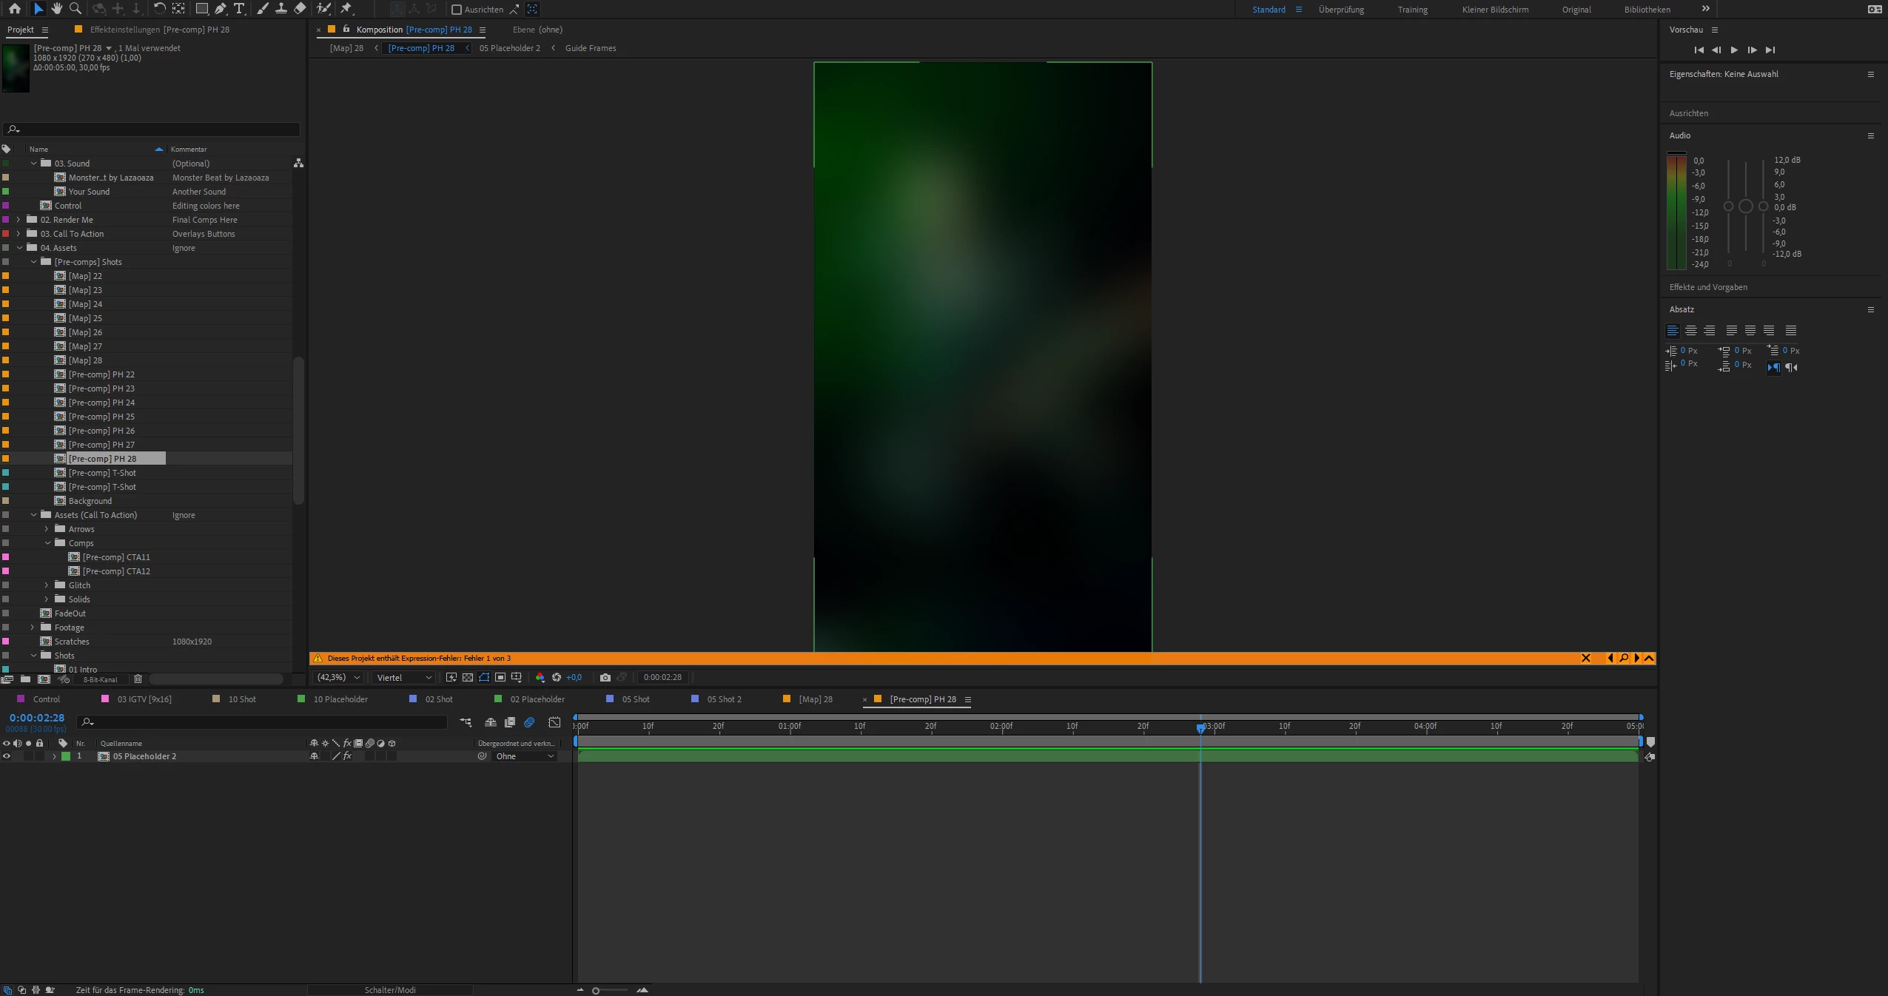Open the Viertel resolution dropdown
Screen dimensions: 1888x996
[403, 677]
